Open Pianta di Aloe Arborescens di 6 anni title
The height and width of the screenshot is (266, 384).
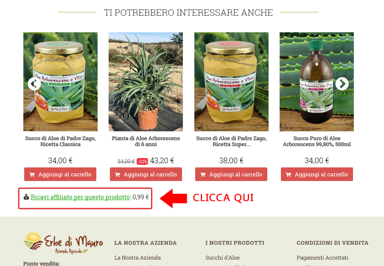(x=146, y=141)
